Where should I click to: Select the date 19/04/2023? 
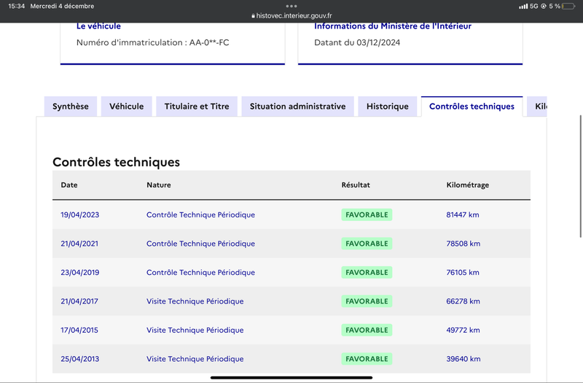(x=80, y=214)
